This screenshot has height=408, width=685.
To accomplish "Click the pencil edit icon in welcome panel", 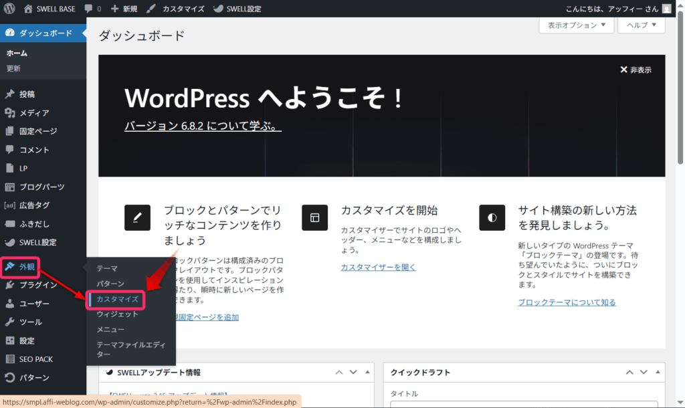I will coord(137,217).
